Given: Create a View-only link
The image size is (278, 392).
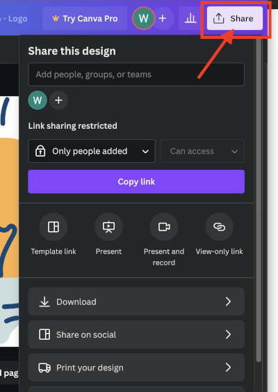Looking at the screenshot, I should [219, 227].
